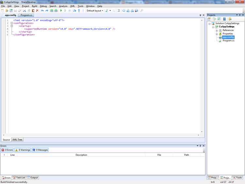Screen dimensions: 245x184
Task: Click the Build Solution toolbar icon
Action: 52,11
